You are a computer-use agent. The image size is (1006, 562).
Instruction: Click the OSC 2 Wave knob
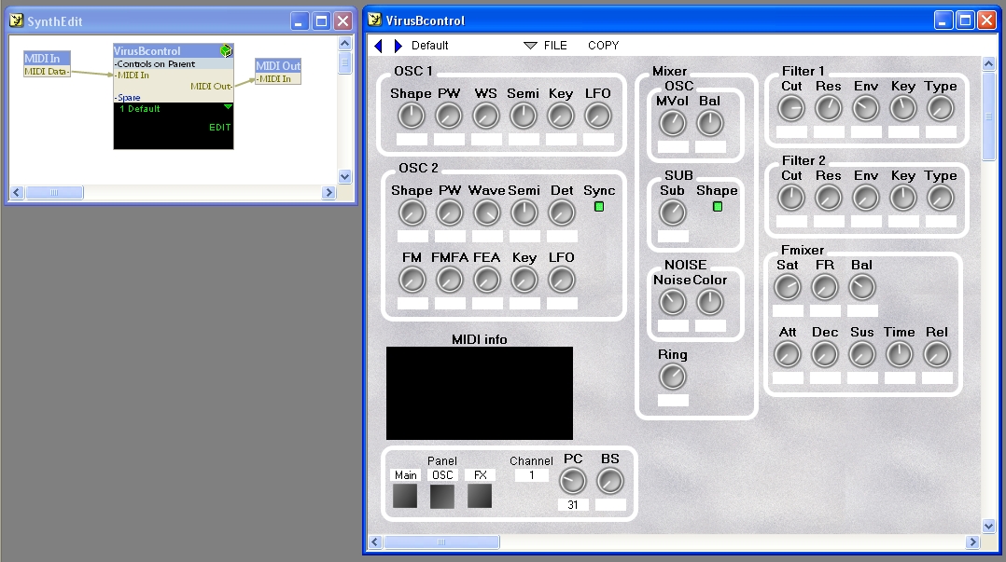pos(487,212)
